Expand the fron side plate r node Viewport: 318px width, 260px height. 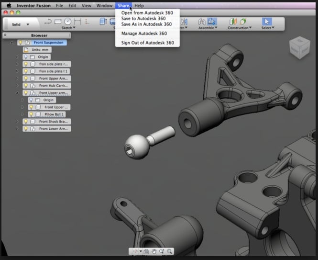pyautogui.click(x=17, y=64)
